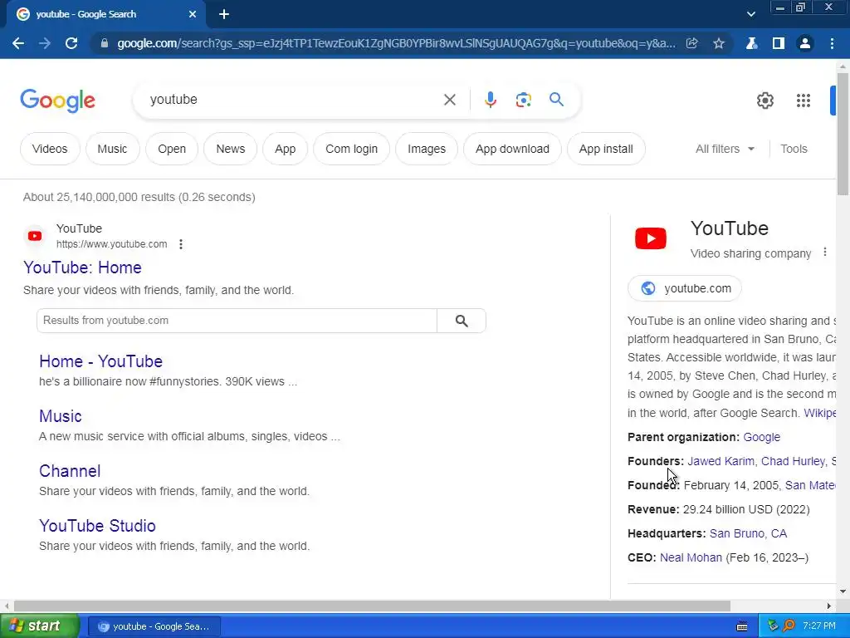Click YouTube favicon beside first result
The image size is (850, 638).
35,236
